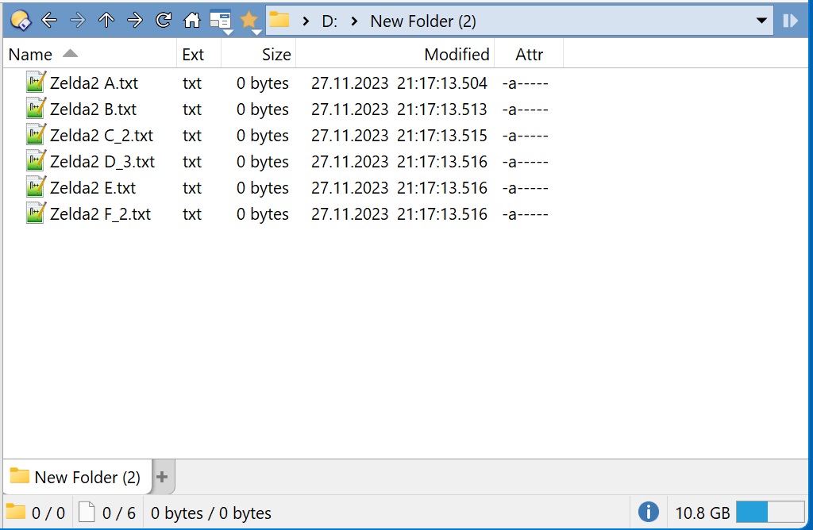
Task: Click the 0 bytes size of Zelda2 E.txt
Action: coord(262,187)
